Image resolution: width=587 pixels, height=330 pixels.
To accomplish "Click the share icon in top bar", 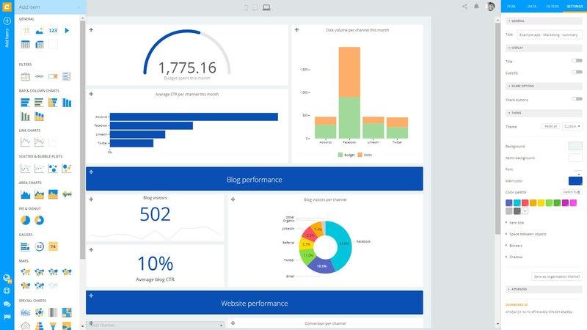I will (x=465, y=7).
